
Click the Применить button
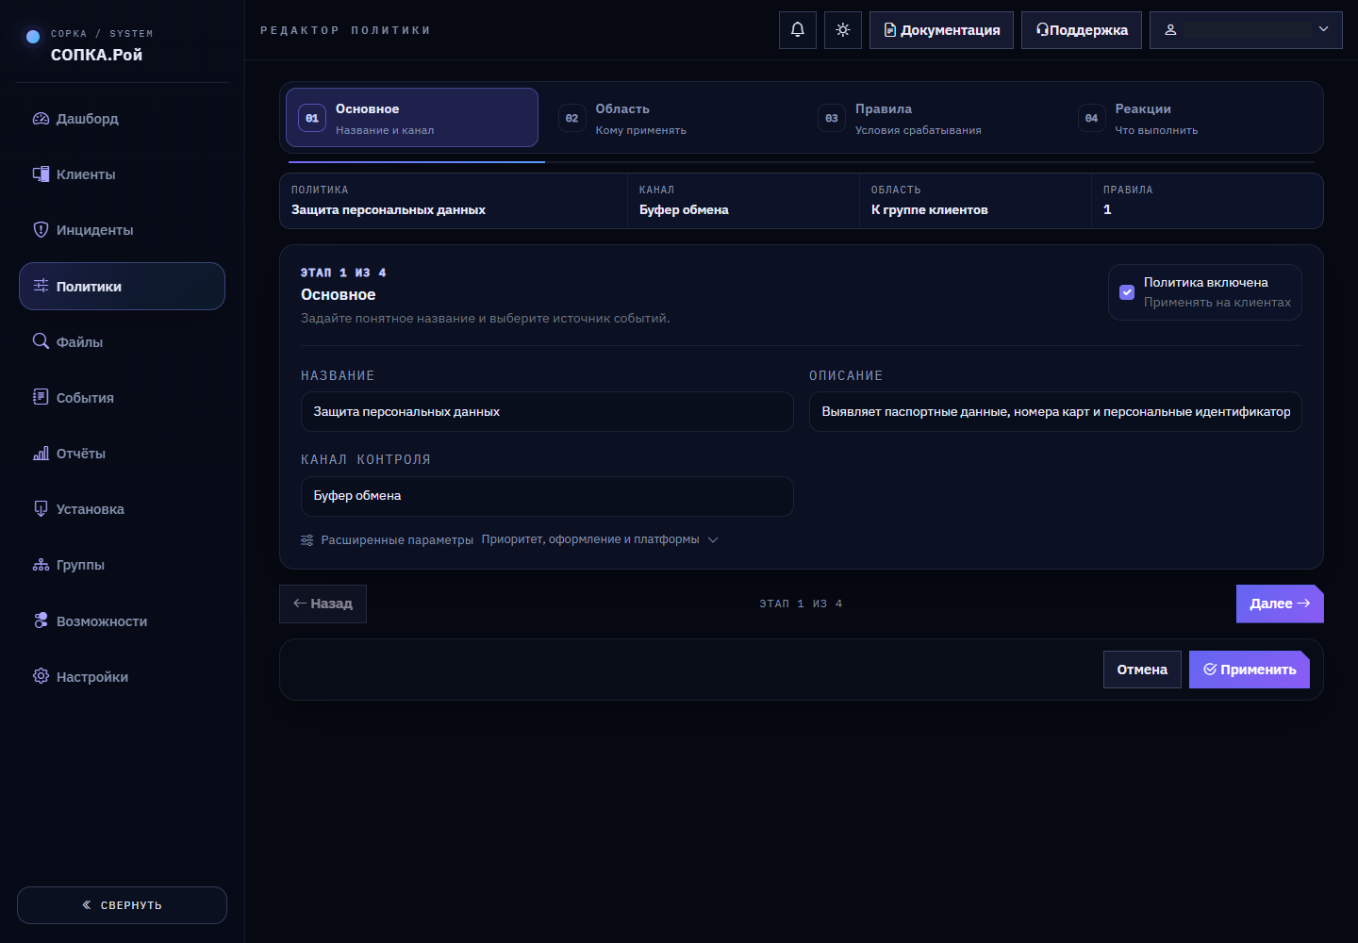tap(1250, 670)
